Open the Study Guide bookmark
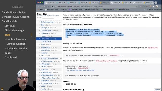162x91 pixels. click(x=92, y=10)
